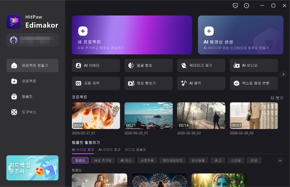Switch to AI 이미지 효과 tab
Viewport: 290px width, 187px height.
pos(109,150)
